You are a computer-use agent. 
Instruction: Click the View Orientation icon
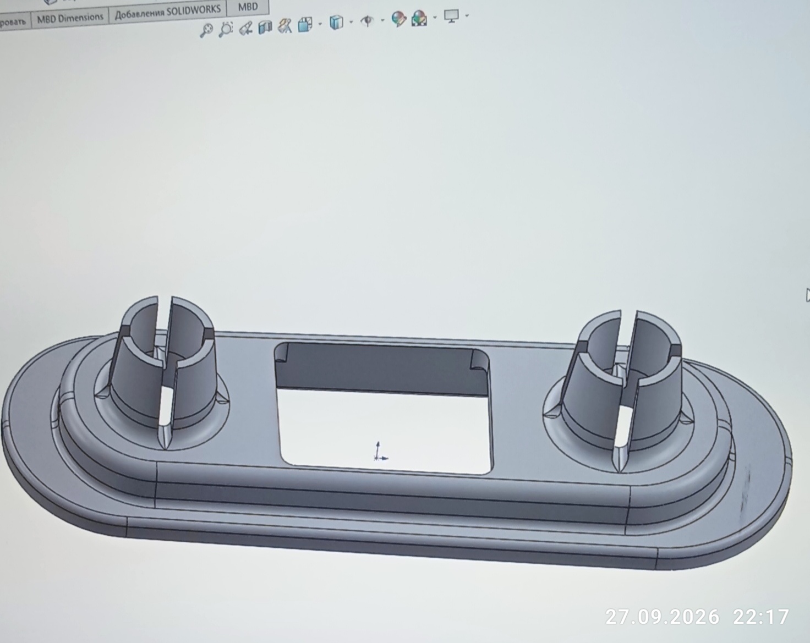click(x=305, y=24)
